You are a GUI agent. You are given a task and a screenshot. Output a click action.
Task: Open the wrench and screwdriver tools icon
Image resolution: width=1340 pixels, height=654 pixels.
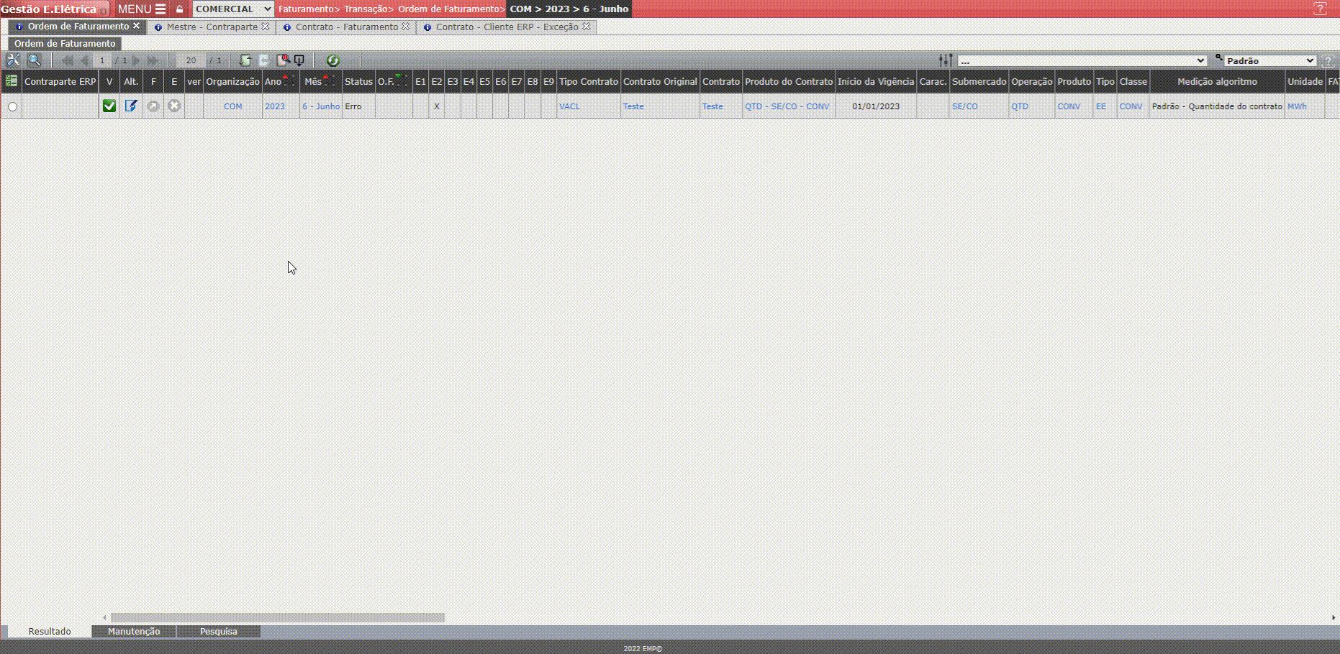(x=13, y=60)
